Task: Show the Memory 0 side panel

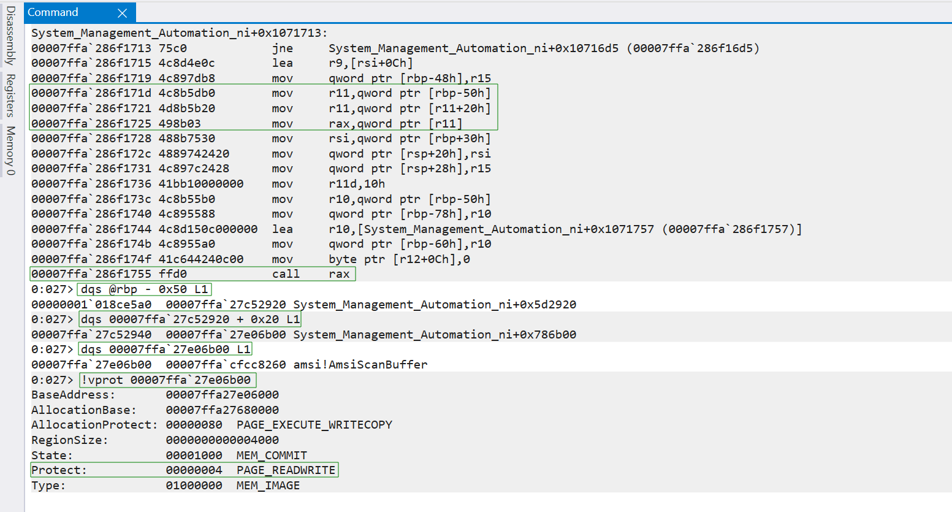Action: 10,150
